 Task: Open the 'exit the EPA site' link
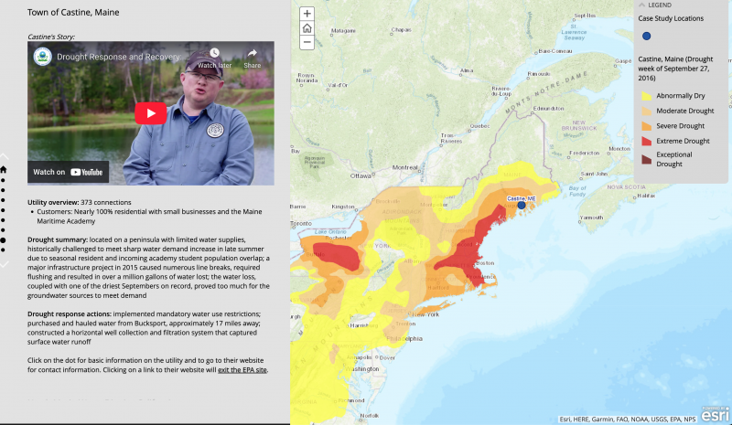click(242, 369)
